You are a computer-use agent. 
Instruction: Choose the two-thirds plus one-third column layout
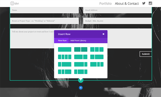click(81, 57)
